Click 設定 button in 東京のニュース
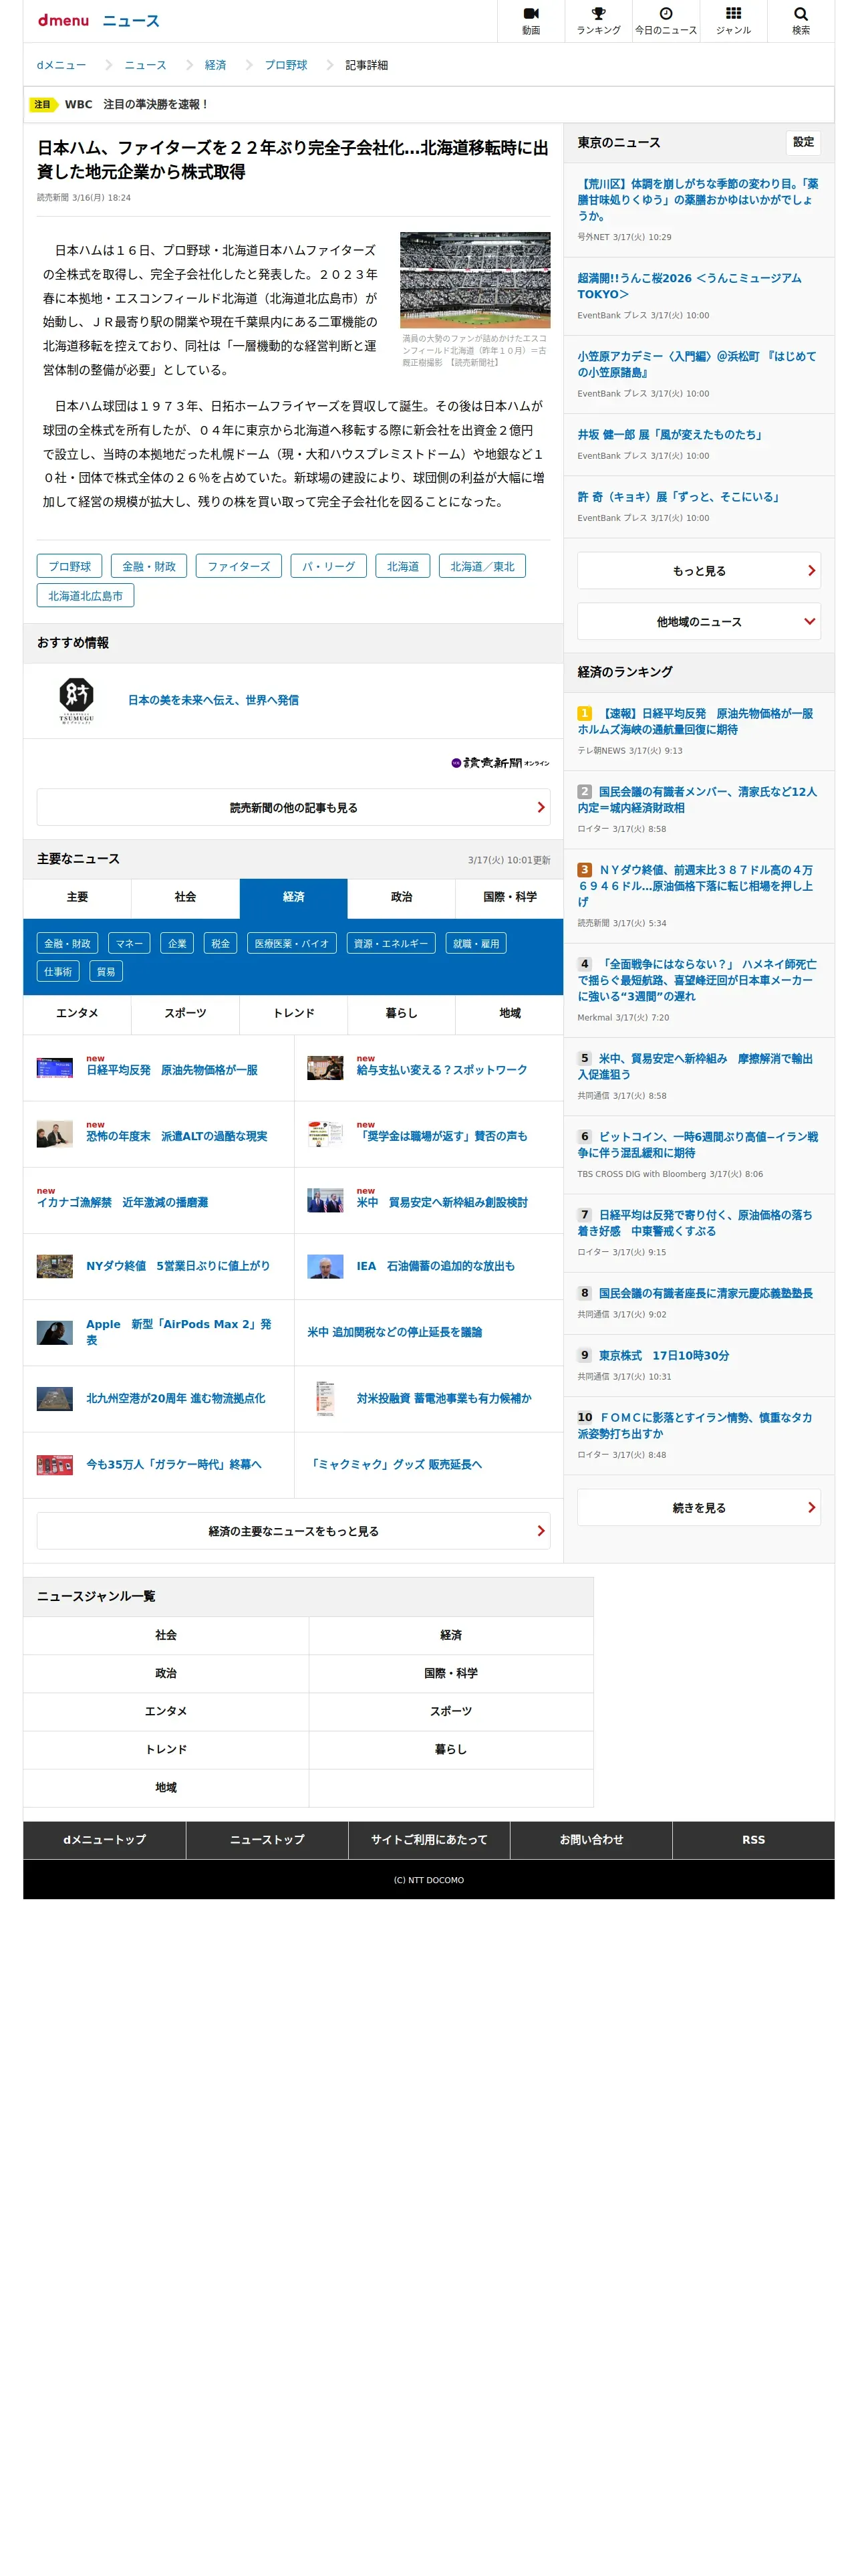The image size is (858, 2576). (x=803, y=142)
